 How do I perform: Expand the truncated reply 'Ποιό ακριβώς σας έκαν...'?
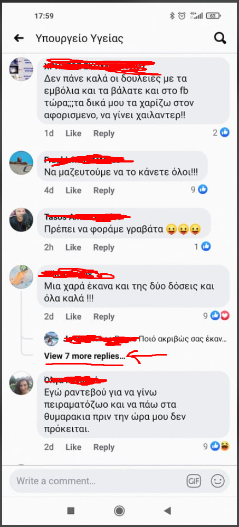183,339
